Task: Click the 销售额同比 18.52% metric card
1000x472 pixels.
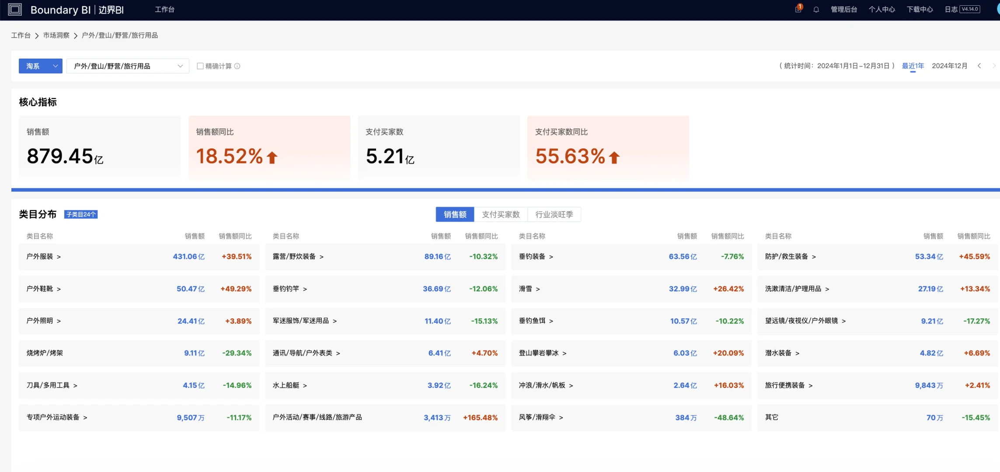Action: coord(269,147)
